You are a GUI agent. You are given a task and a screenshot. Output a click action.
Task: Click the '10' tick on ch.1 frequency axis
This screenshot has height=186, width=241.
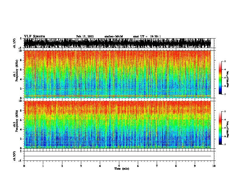pos(21,51)
